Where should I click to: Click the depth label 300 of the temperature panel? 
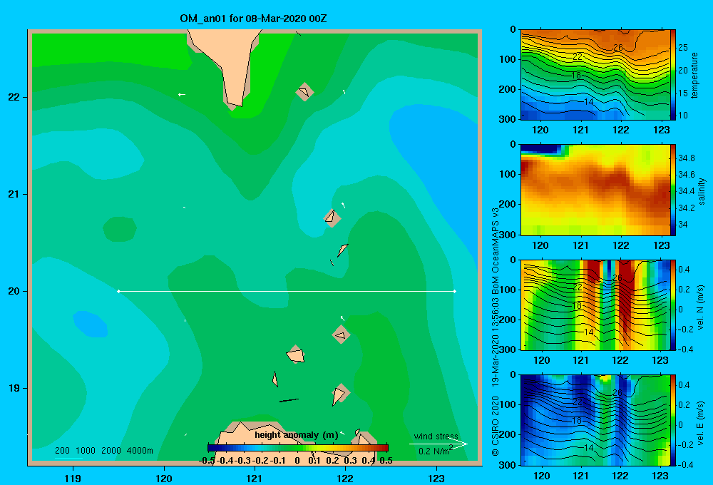[x=508, y=119]
